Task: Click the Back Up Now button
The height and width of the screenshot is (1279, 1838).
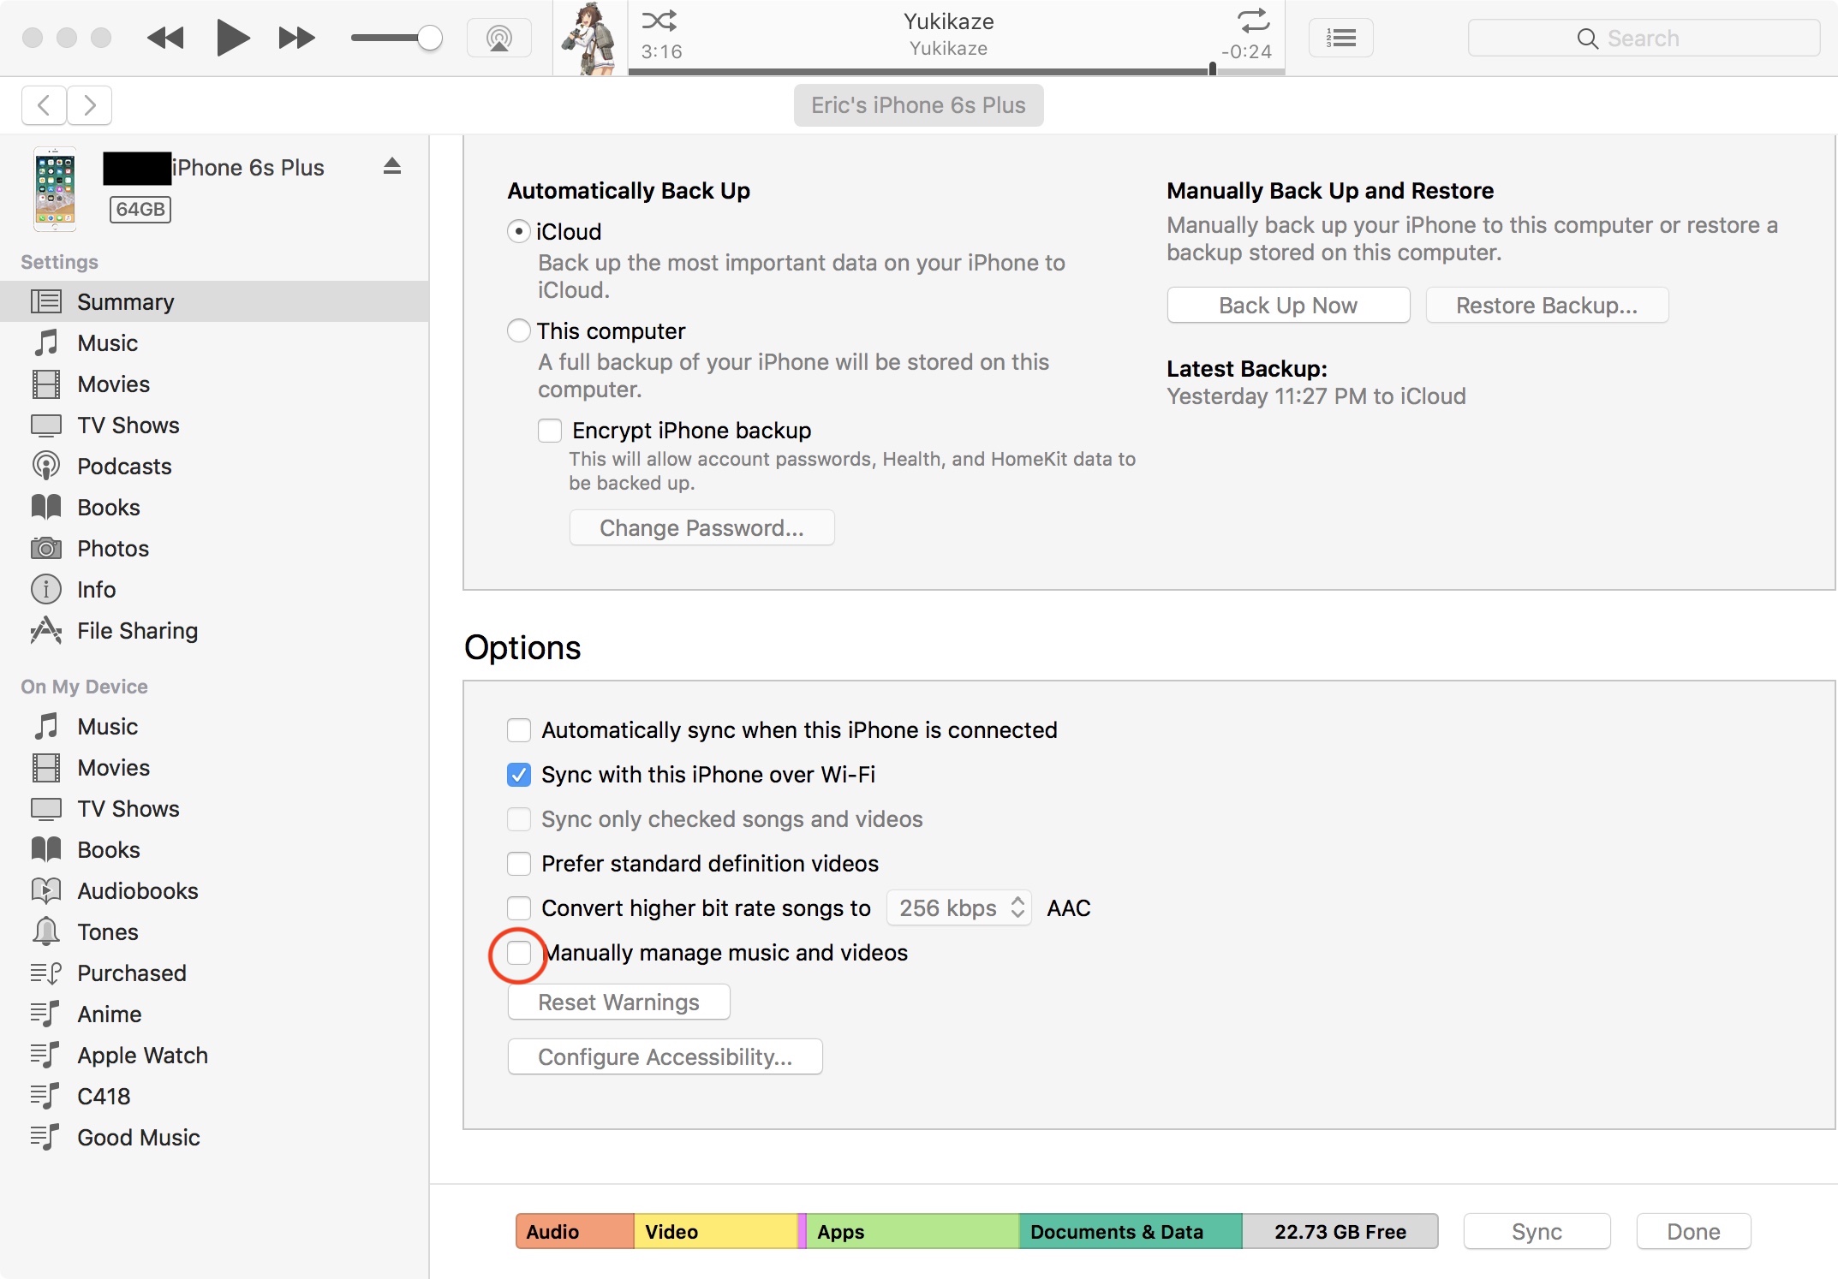Action: 1287,306
